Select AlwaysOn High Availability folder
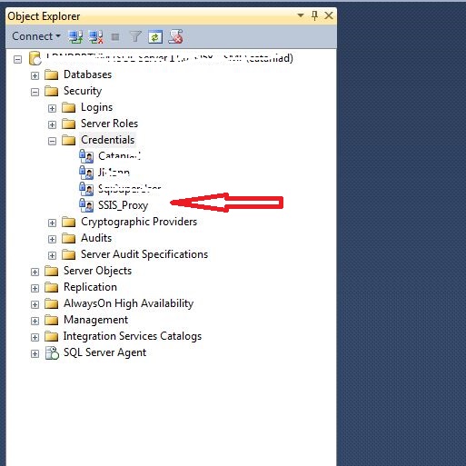Viewport: 466px width, 466px height. coord(128,303)
